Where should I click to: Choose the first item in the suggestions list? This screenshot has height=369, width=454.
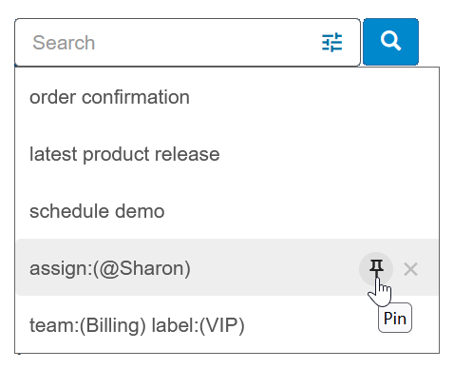[227, 97]
